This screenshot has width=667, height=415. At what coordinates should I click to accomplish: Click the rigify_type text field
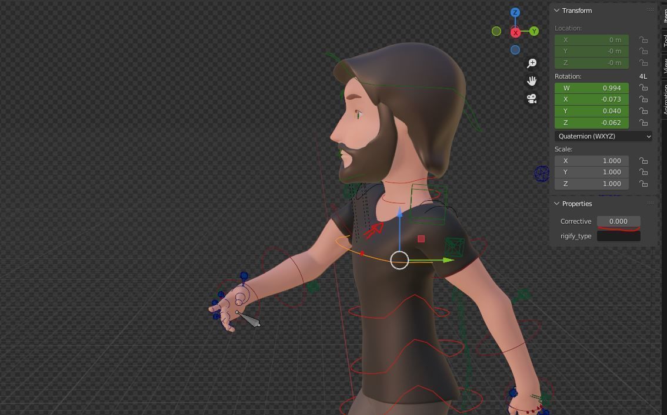(x=619, y=236)
